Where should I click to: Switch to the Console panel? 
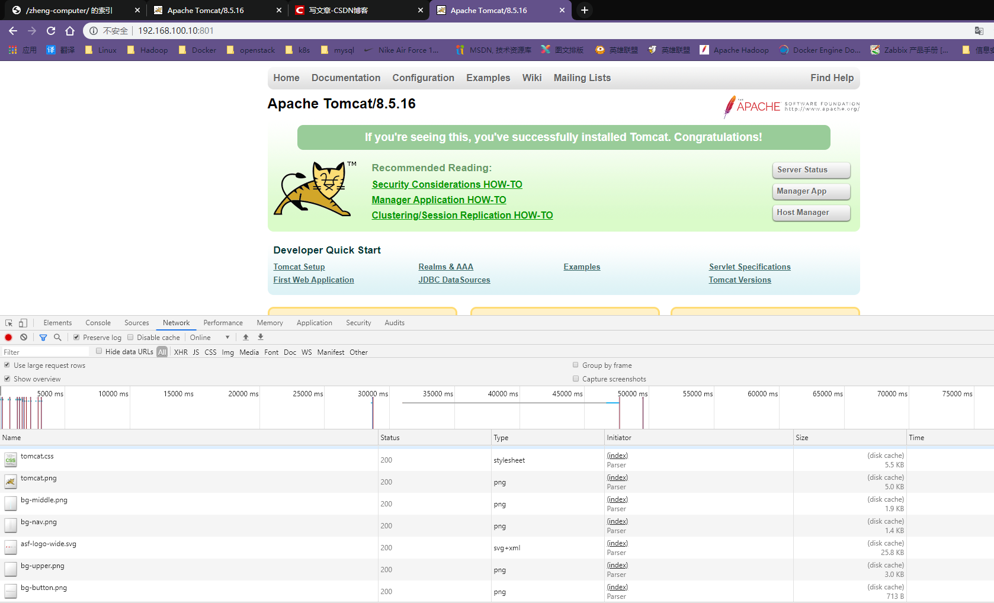pos(98,323)
